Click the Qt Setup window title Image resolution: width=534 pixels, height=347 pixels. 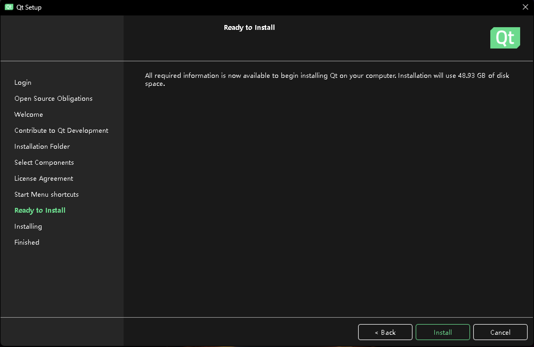(29, 7)
